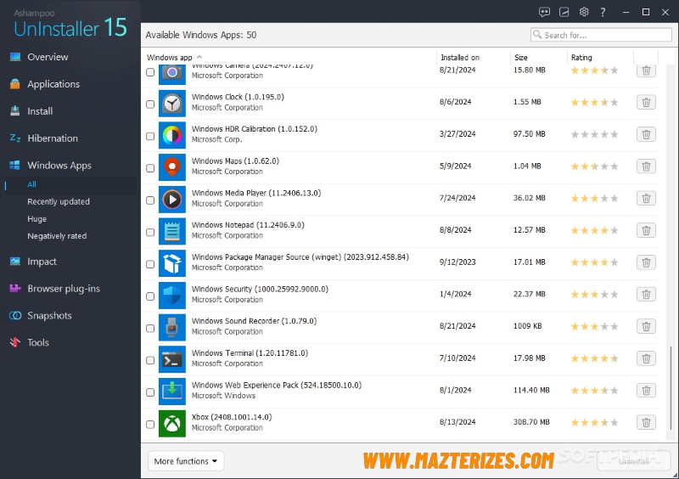Click the Windows HDR Calibration color wheel icon
This screenshot has height=479, width=679.
172,135
